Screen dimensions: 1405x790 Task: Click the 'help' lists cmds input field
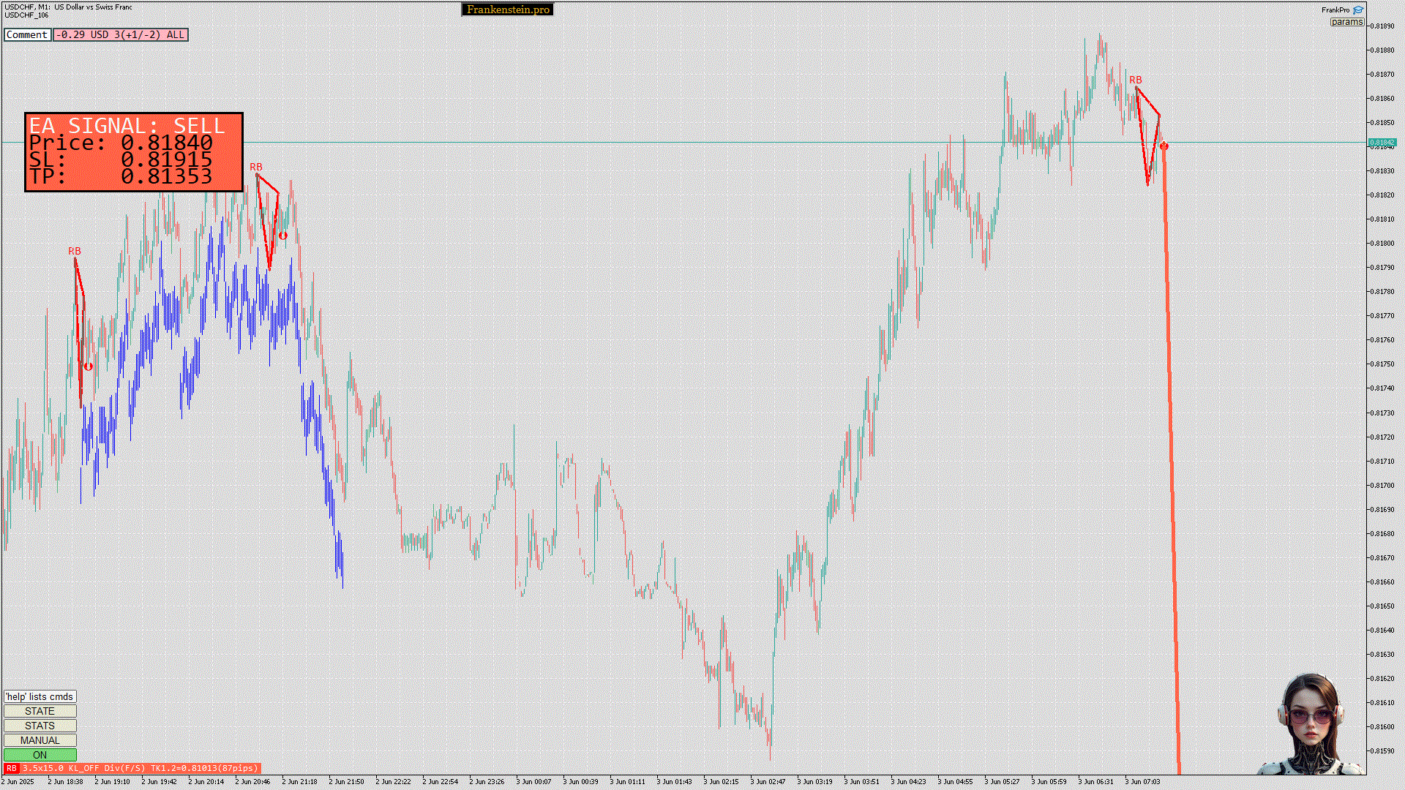point(40,696)
